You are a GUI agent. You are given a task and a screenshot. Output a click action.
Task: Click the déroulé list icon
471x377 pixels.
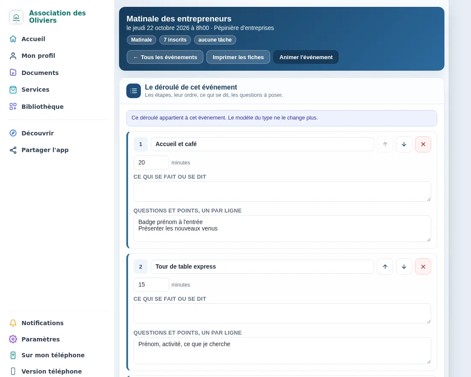pyautogui.click(x=134, y=91)
